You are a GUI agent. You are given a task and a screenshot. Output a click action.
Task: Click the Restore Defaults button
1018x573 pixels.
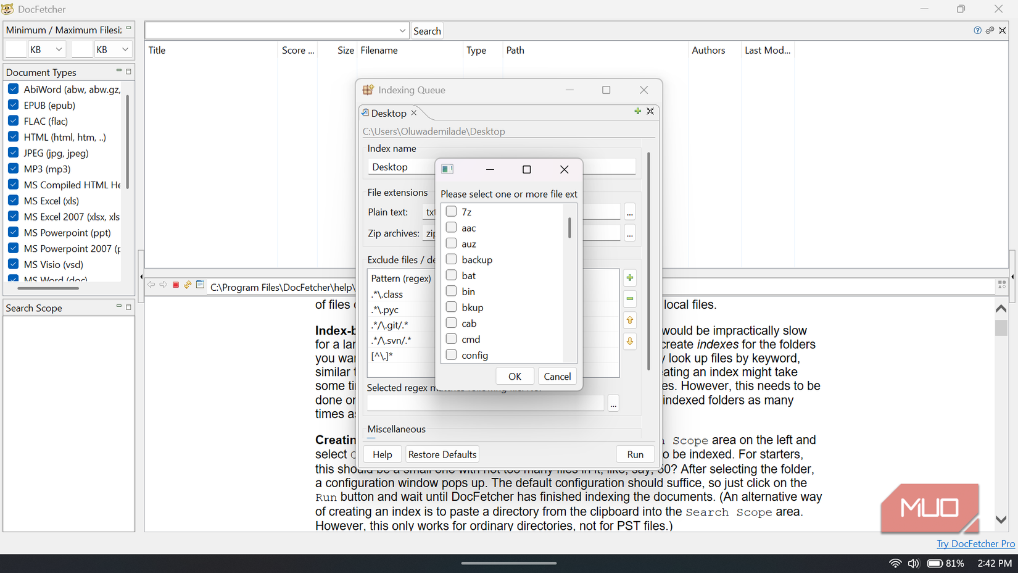pos(442,454)
